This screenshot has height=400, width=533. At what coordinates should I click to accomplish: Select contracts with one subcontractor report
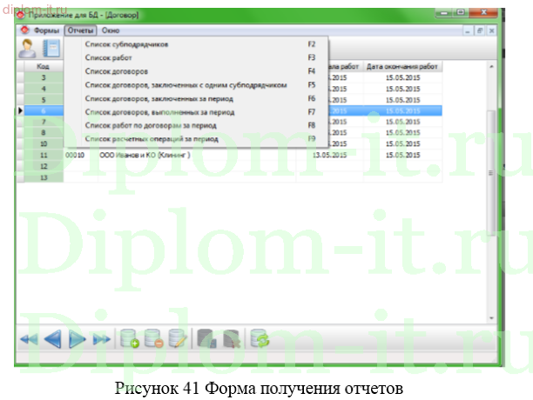click(196, 85)
